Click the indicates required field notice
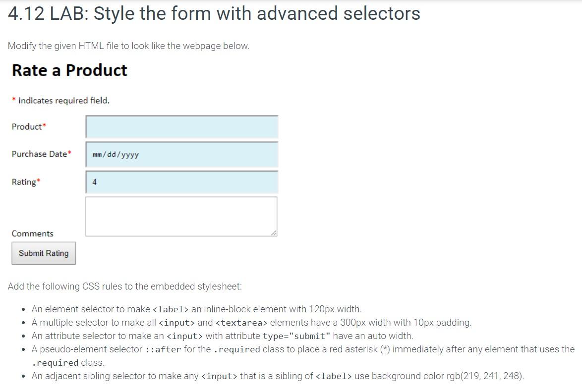The image size is (582, 388). point(59,100)
